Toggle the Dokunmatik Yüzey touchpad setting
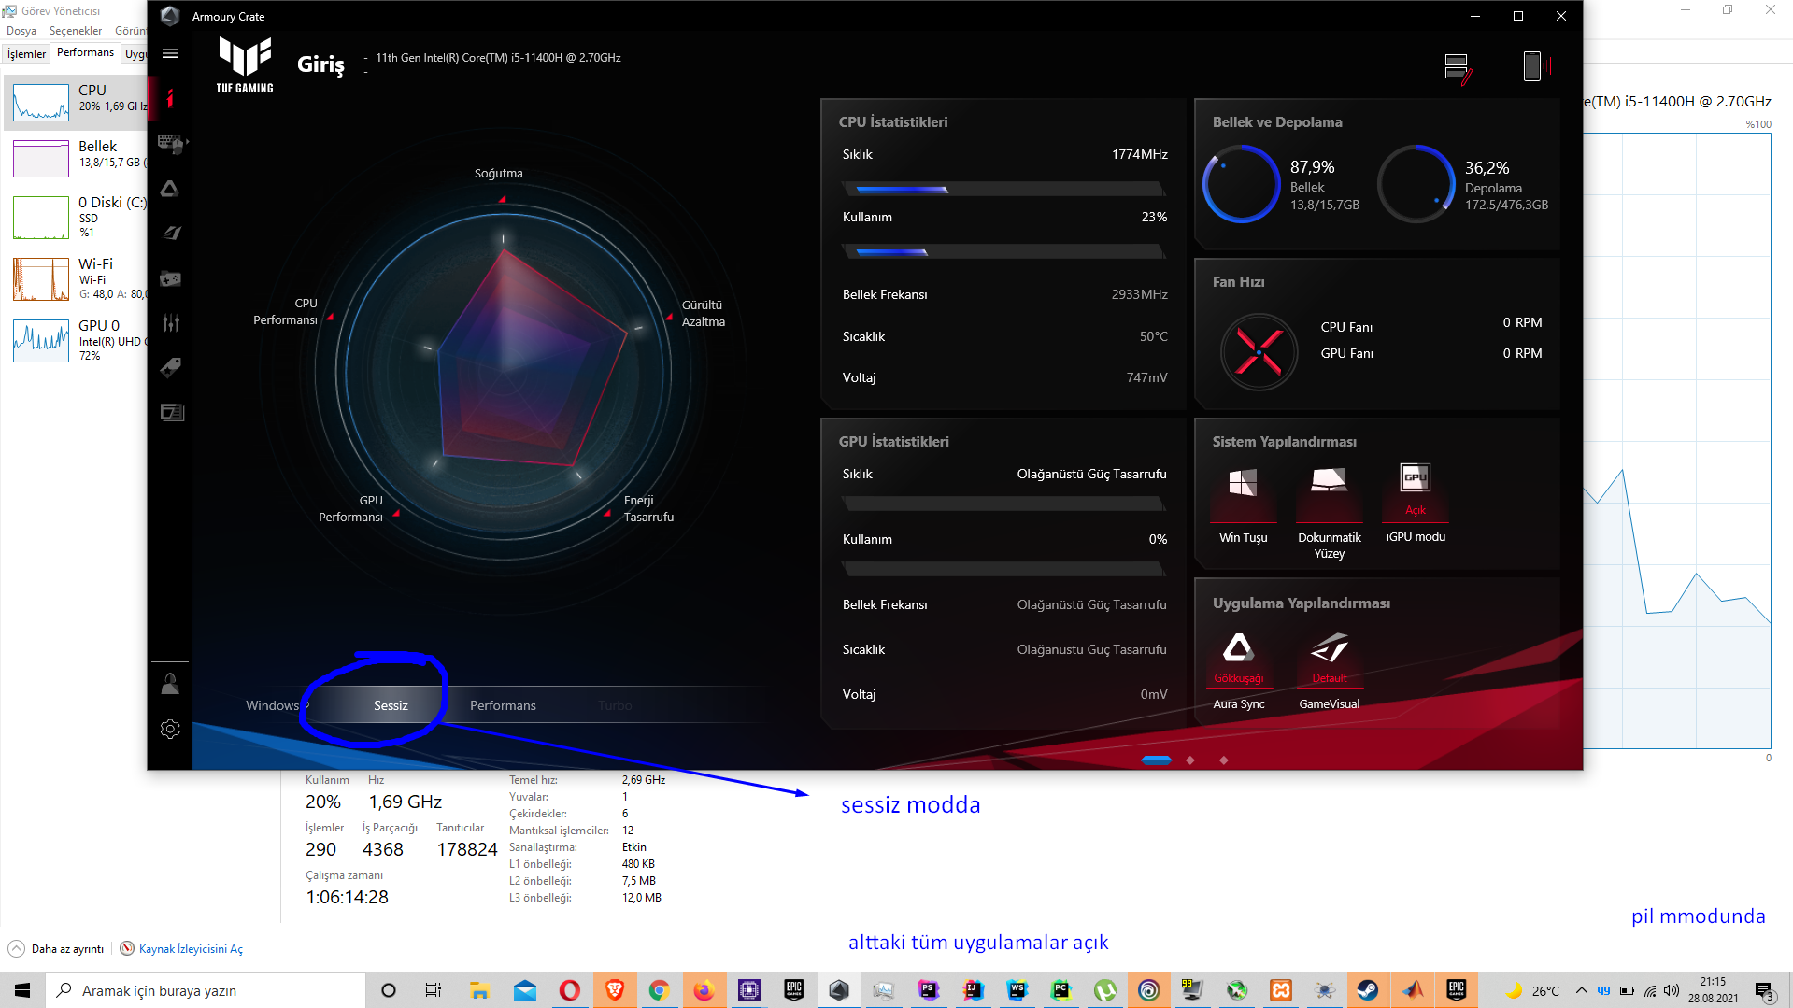The image size is (1793, 1008). tap(1329, 511)
